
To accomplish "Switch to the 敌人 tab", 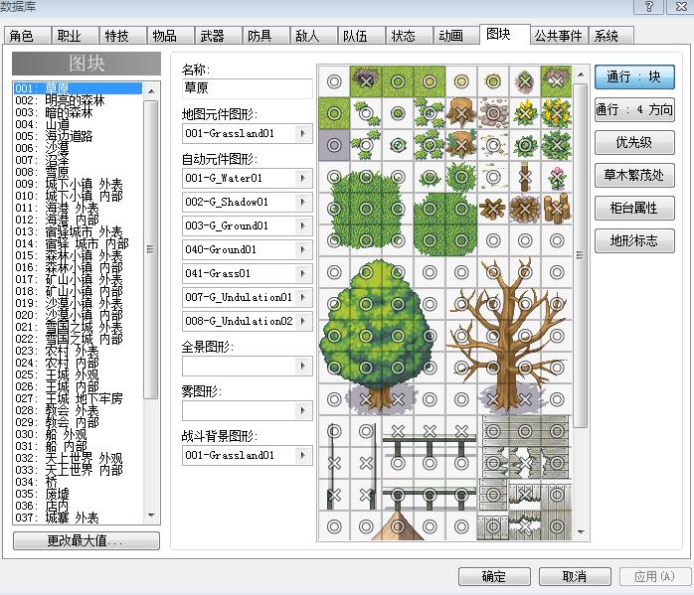I will [x=313, y=36].
